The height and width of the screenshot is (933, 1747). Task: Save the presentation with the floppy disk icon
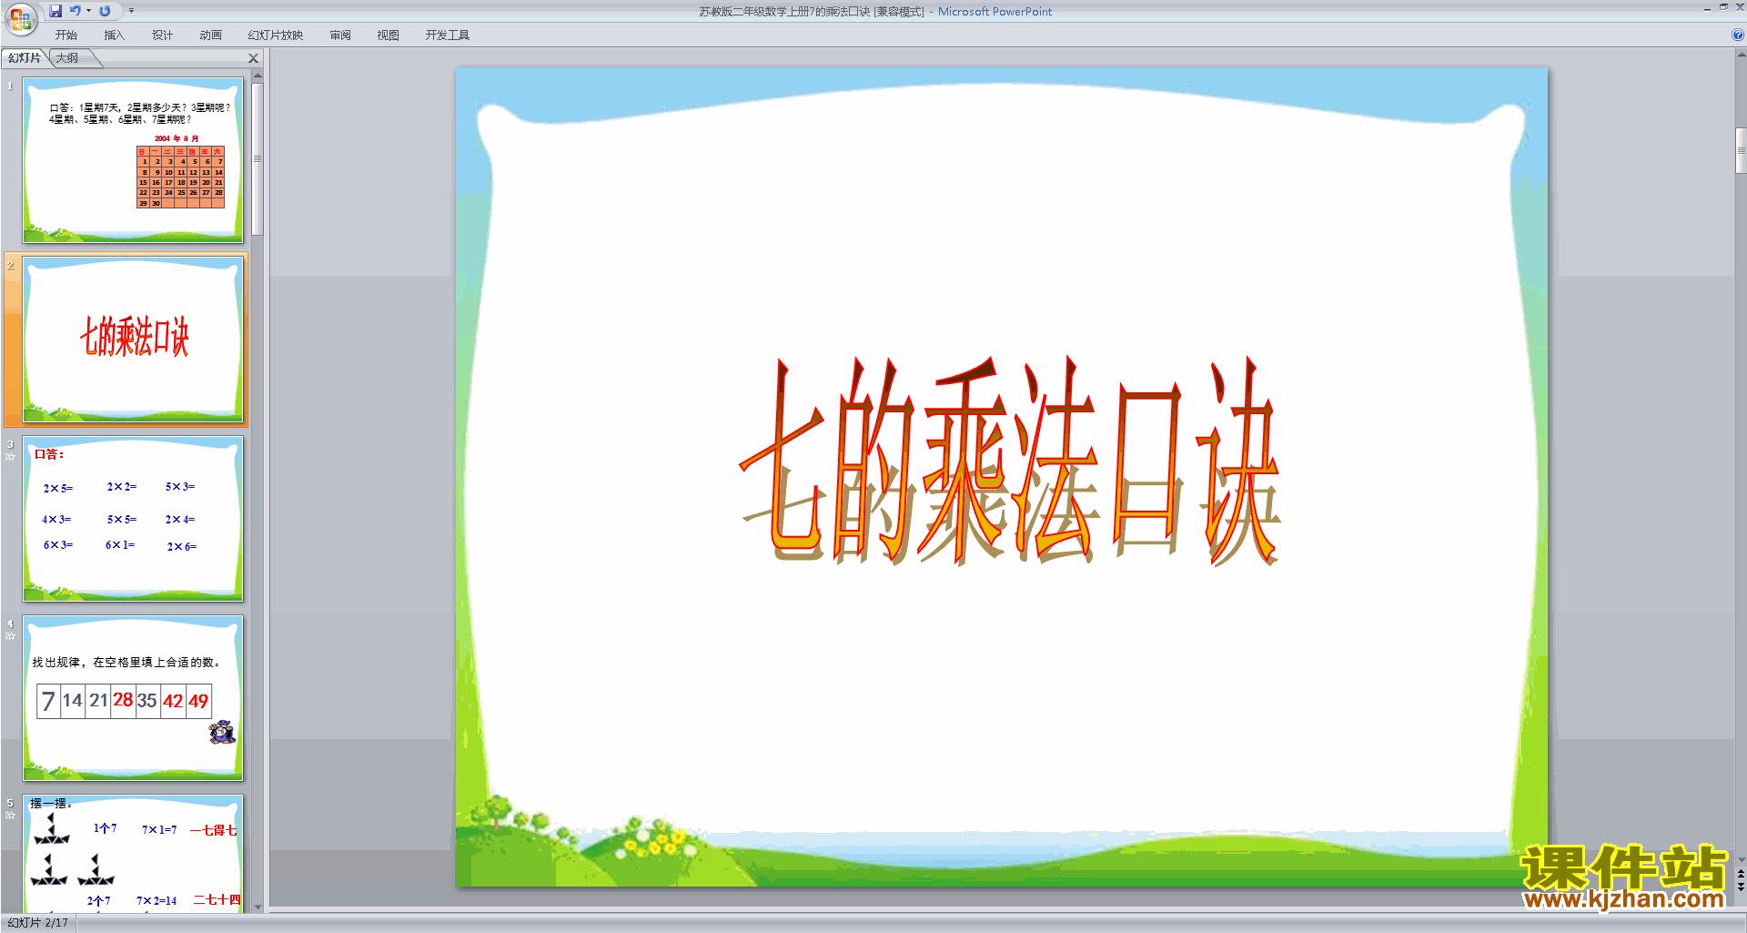pos(56,11)
